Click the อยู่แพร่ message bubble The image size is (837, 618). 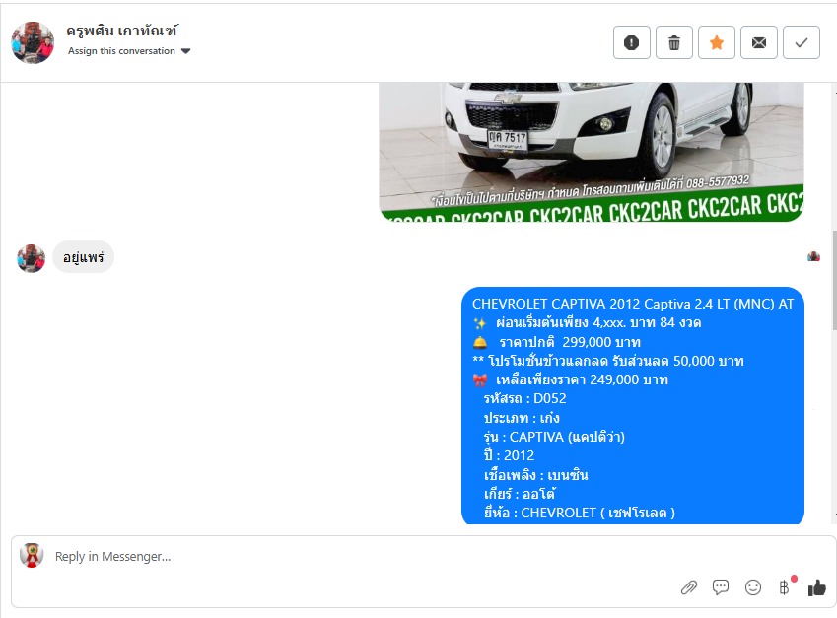point(83,257)
